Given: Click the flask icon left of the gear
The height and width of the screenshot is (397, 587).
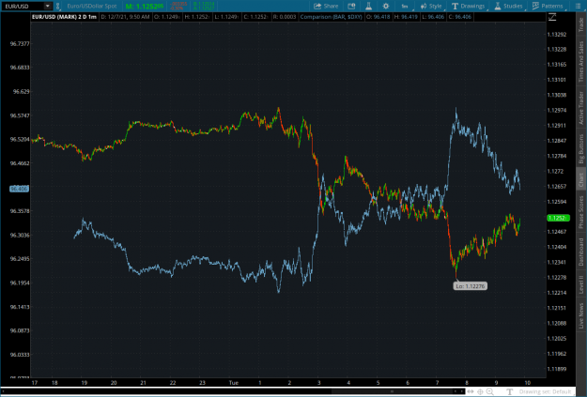Looking at the screenshot, I should coord(369,6).
